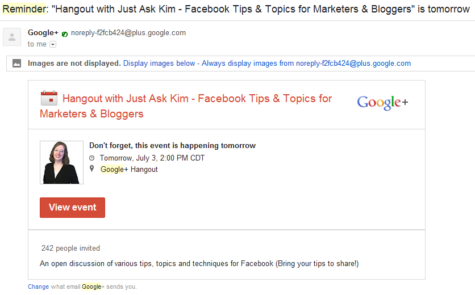475x295 pixels.
Task: Click the email subject line starting 'Reminder'
Action: click(x=236, y=9)
